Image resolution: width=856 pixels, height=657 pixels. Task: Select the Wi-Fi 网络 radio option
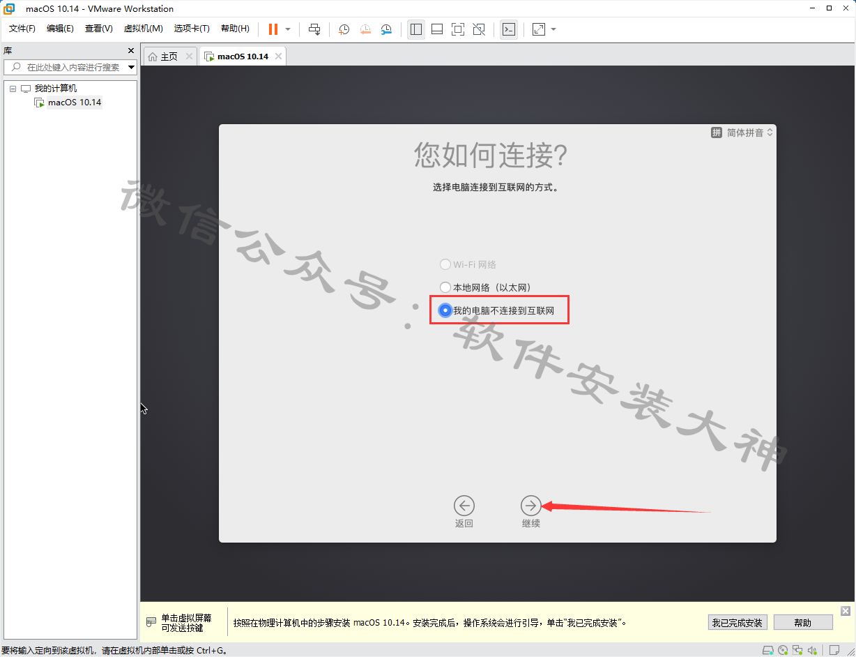coord(445,264)
